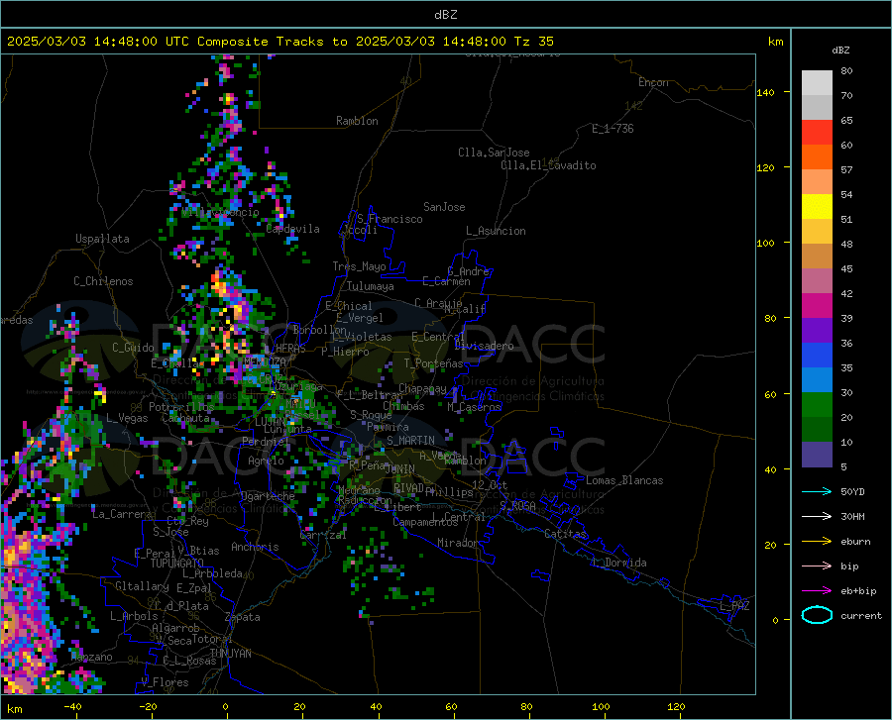Click the cyan current ellipse legend icon
Image resolution: width=892 pixels, height=720 pixels.
(x=817, y=615)
